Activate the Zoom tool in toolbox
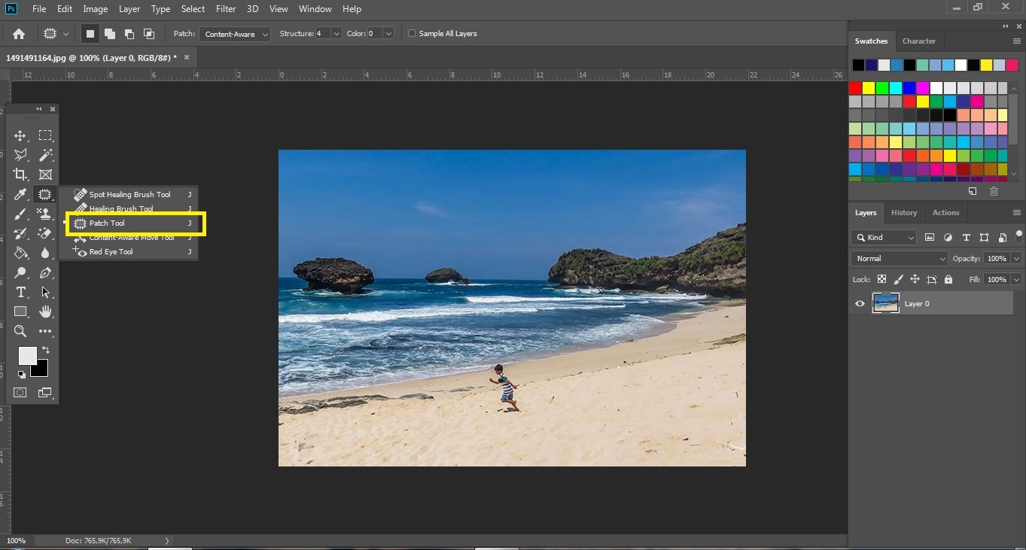 click(20, 331)
